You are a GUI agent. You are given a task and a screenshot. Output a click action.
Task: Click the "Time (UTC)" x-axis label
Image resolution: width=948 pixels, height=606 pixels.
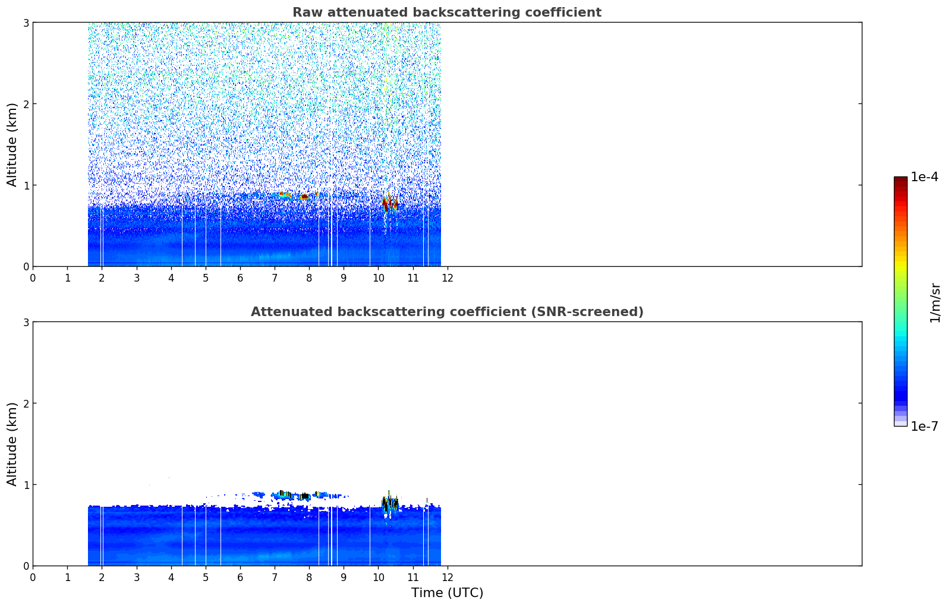(x=447, y=593)
